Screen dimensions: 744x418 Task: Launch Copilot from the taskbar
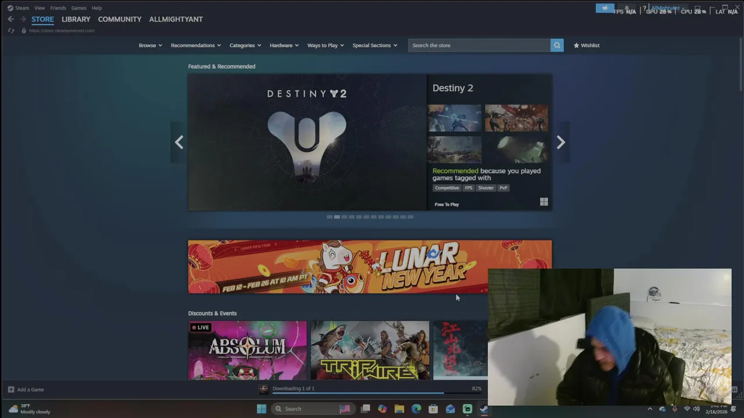coord(382,409)
